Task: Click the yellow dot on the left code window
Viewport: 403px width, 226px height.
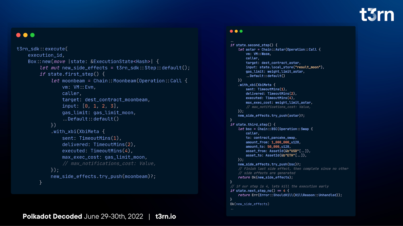Action: coord(25,35)
